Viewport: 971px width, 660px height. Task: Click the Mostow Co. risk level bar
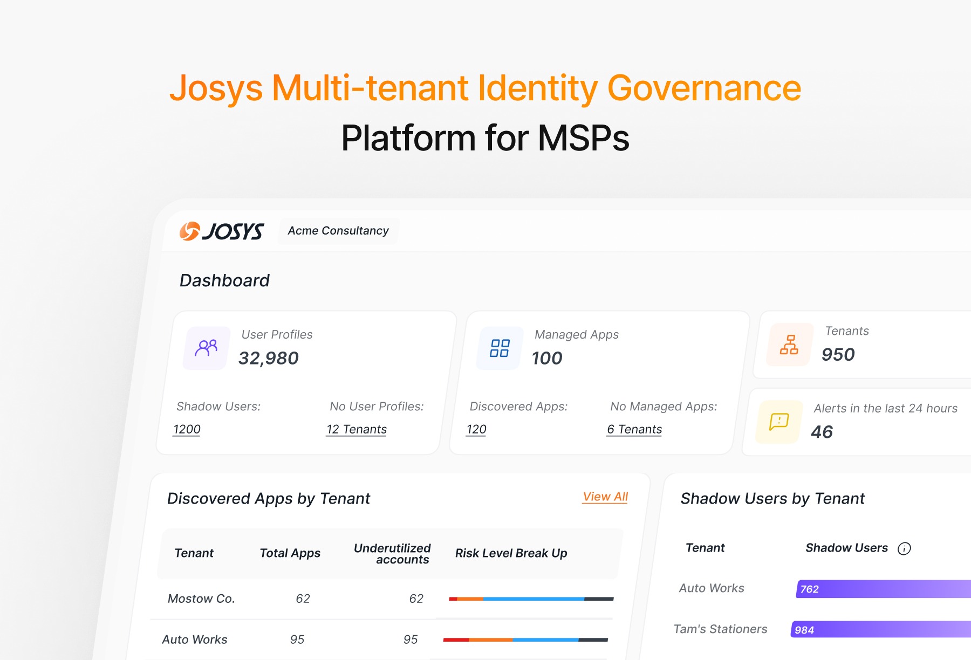(x=531, y=599)
